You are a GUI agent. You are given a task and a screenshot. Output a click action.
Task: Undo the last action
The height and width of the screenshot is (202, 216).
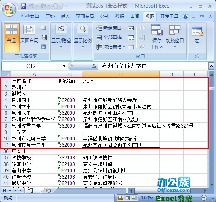pos(32,6)
